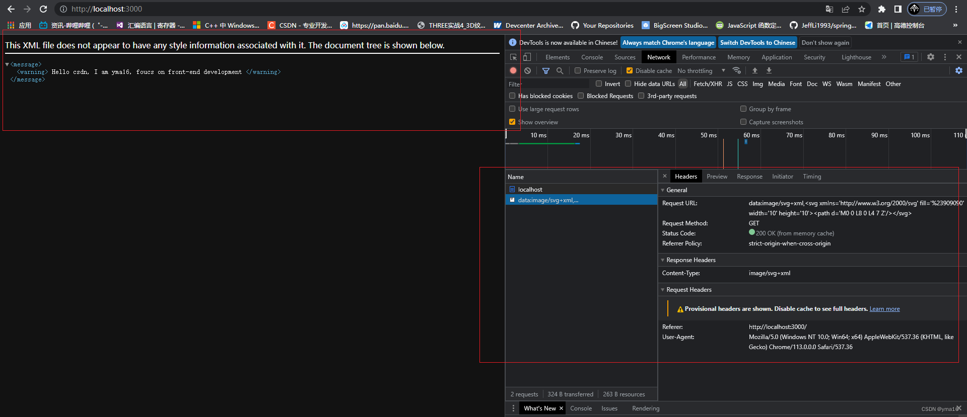Open the No throttling dropdown

[x=701, y=70]
